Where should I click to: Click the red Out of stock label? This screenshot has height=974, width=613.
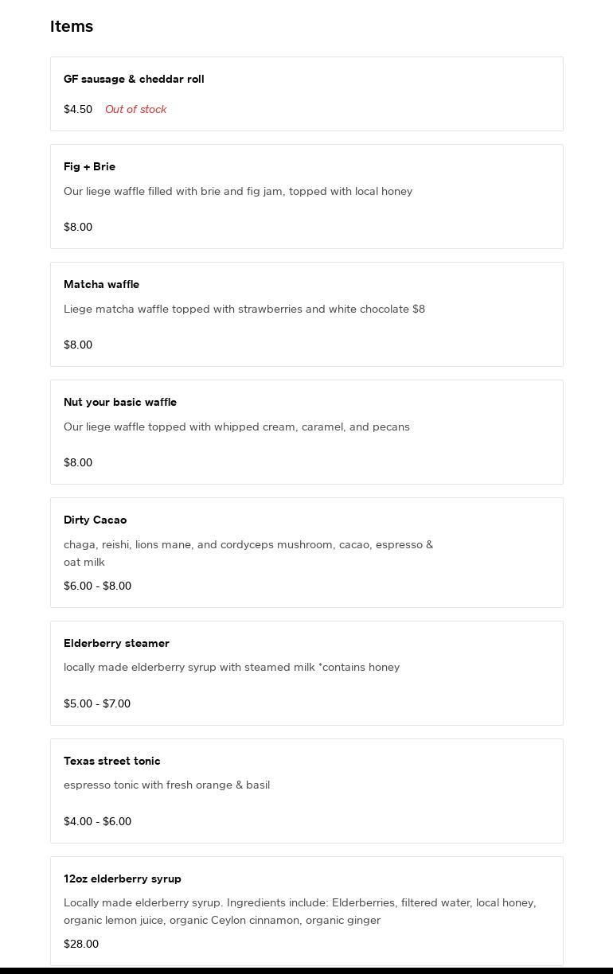pyautogui.click(x=135, y=109)
